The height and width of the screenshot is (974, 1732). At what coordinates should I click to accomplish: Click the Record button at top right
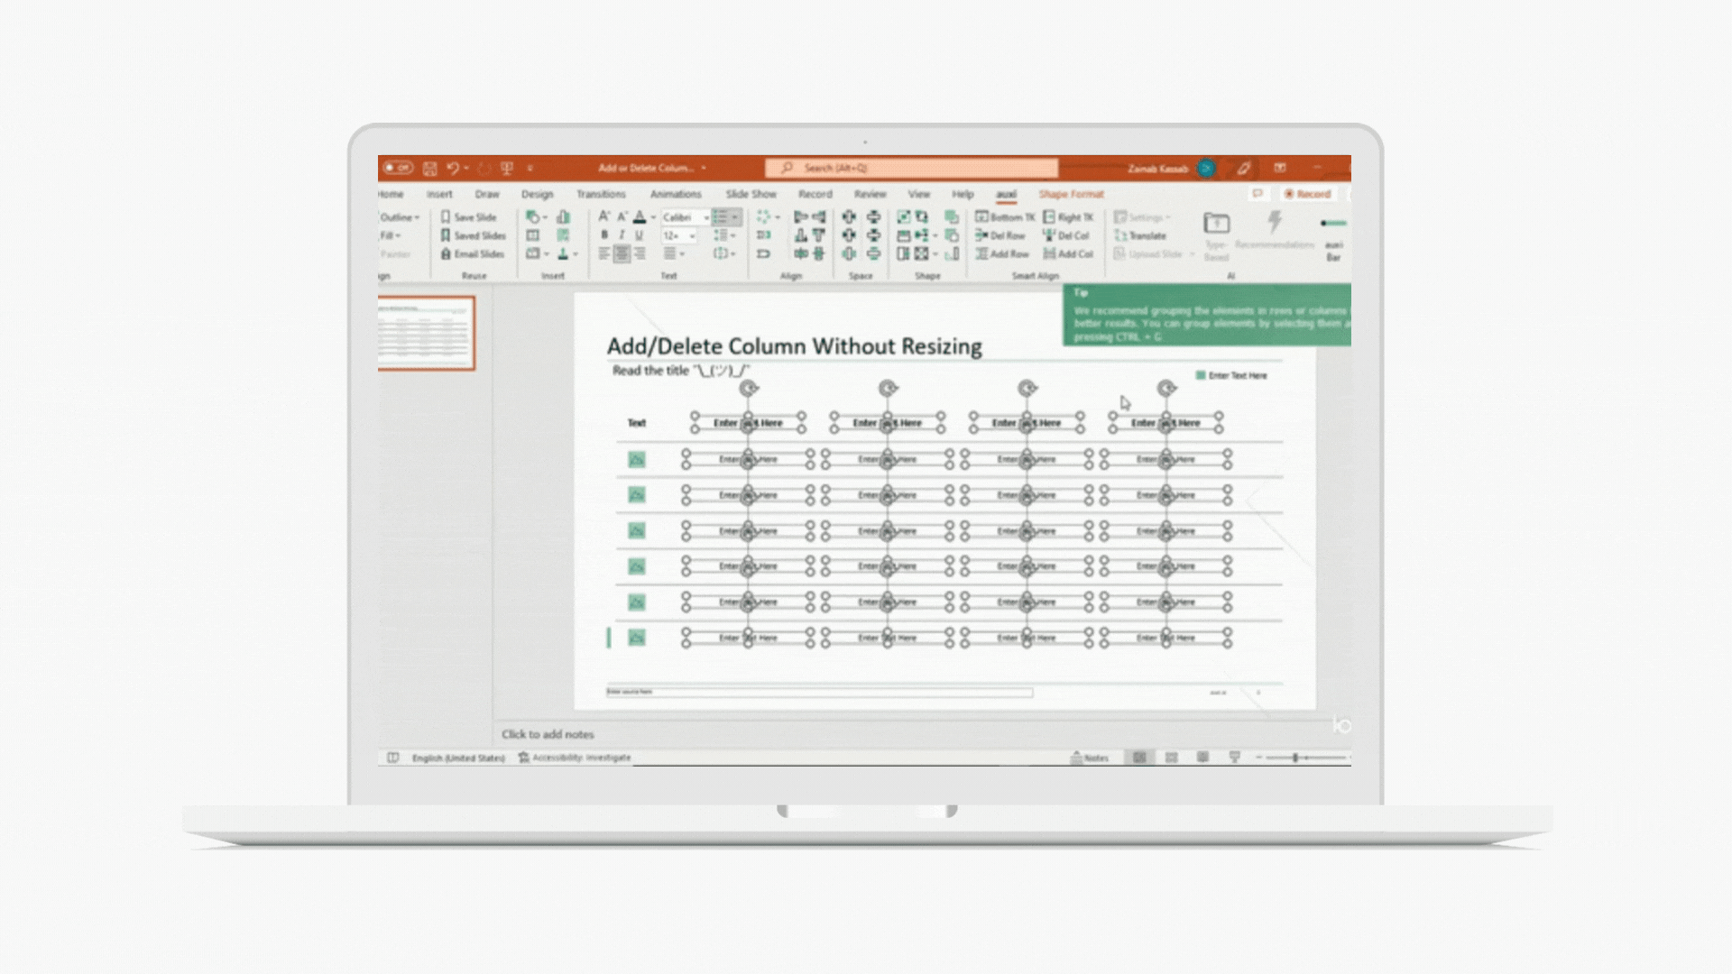click(x=1307, y=194)
